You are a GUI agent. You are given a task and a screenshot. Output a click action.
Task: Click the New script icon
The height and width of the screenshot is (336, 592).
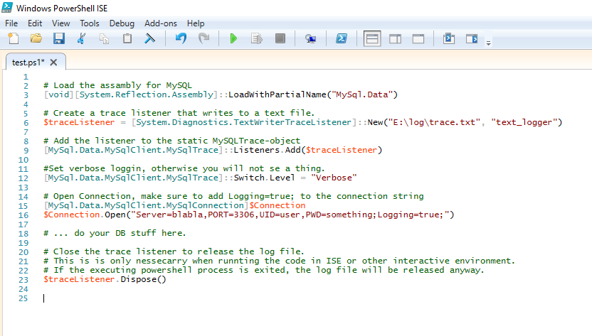14,38
